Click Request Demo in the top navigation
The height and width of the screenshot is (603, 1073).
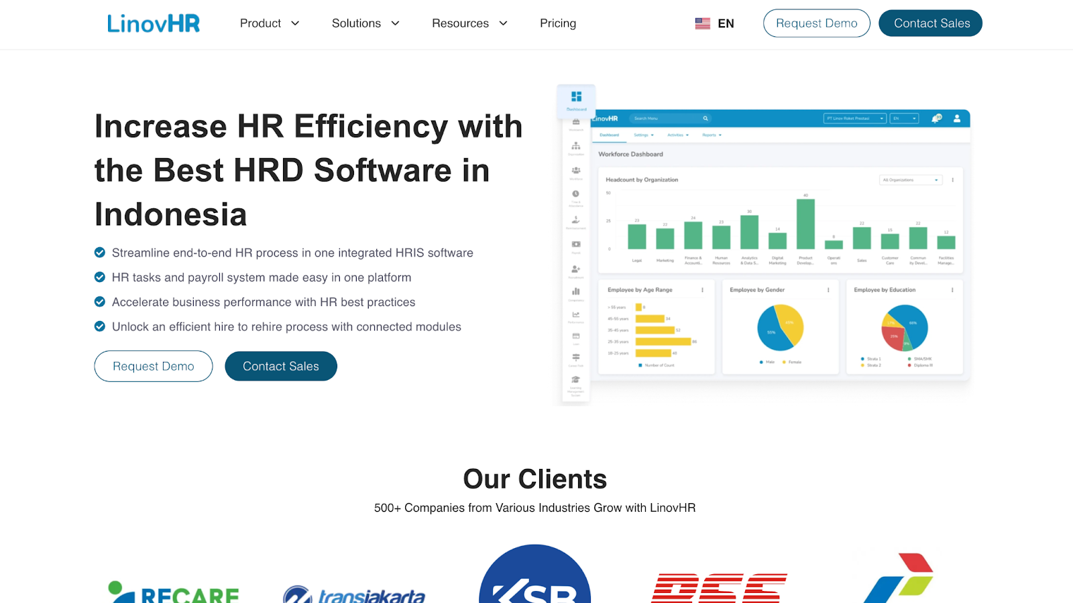click(x=817, y=23)
